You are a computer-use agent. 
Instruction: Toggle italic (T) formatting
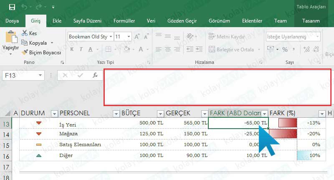click(81, 49)
